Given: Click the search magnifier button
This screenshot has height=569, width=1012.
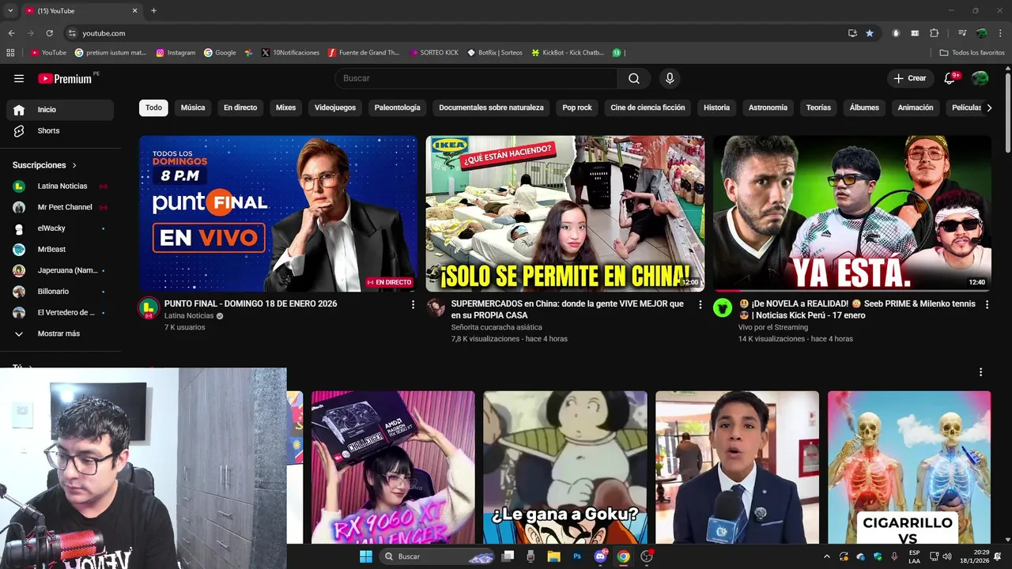Looking at the screenshot, I should pyautogui.click(x=634, y=78).
